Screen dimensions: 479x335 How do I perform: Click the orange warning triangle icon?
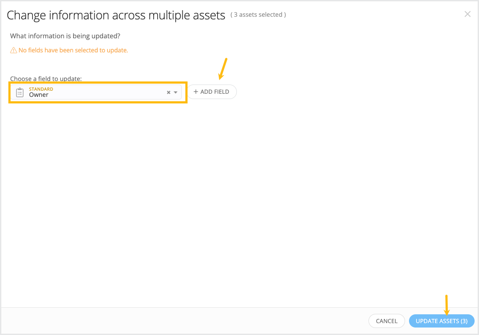[x=14, y=50]
